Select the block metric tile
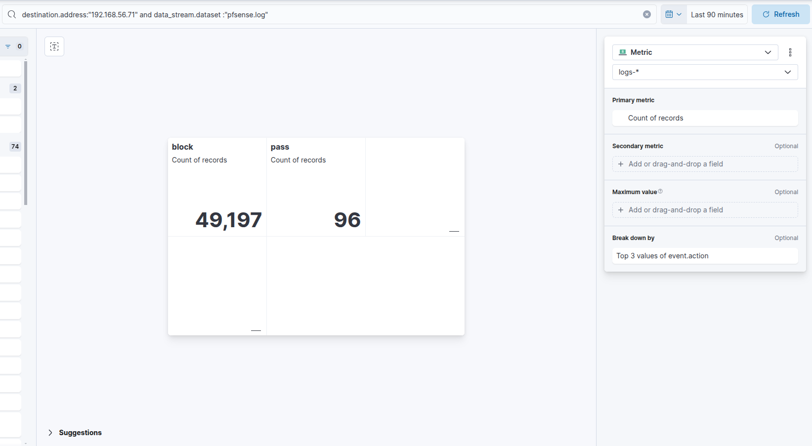Screen dimensions: 812x446 (217, 188)
